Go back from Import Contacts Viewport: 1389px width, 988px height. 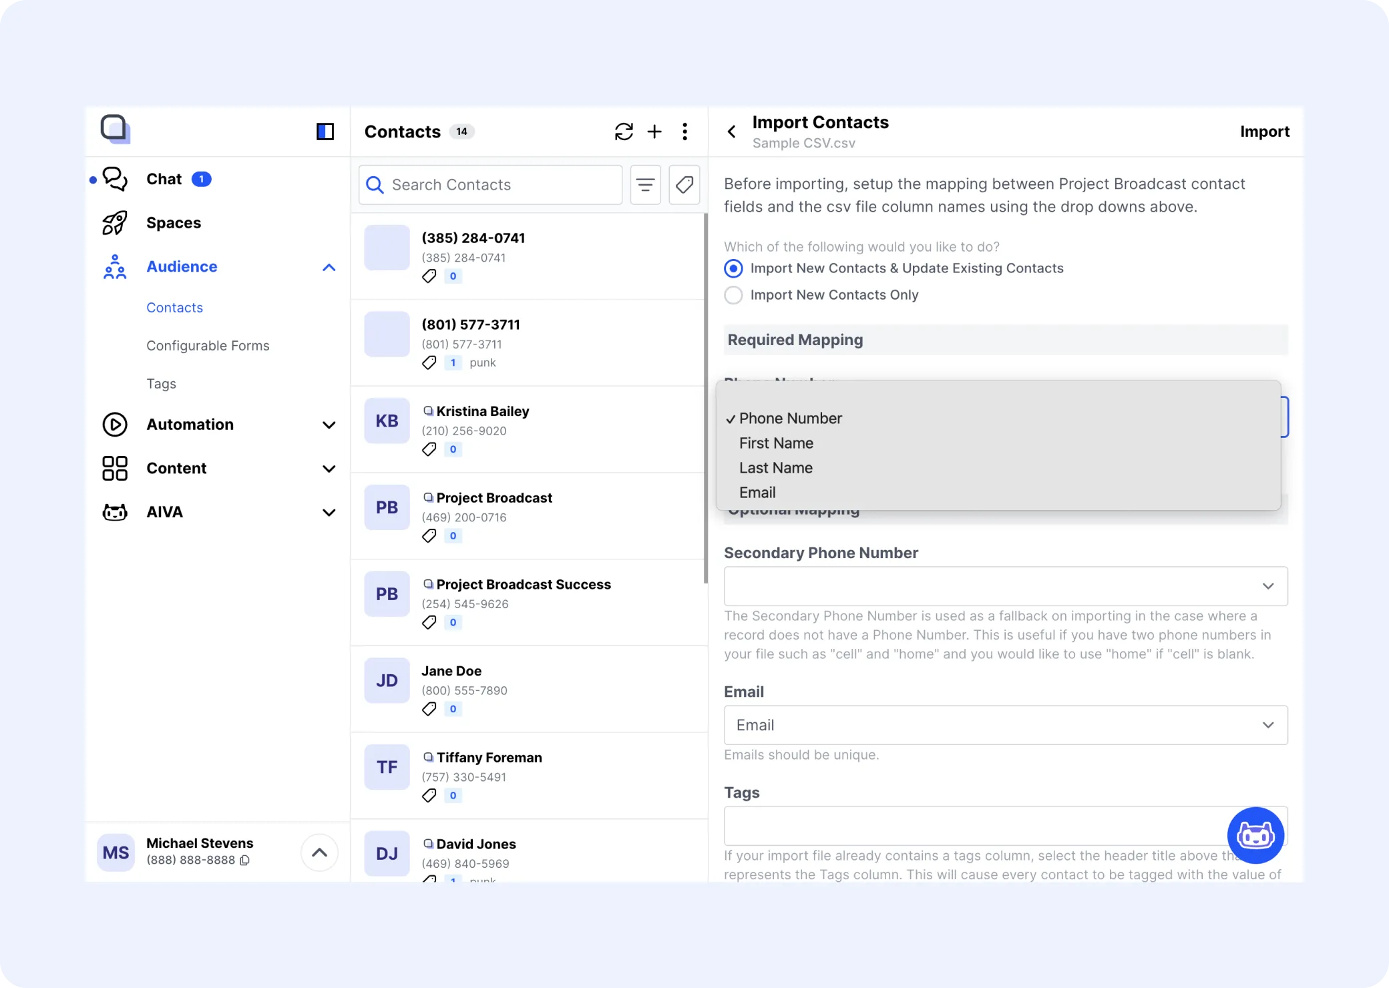(x=732, y=132)
